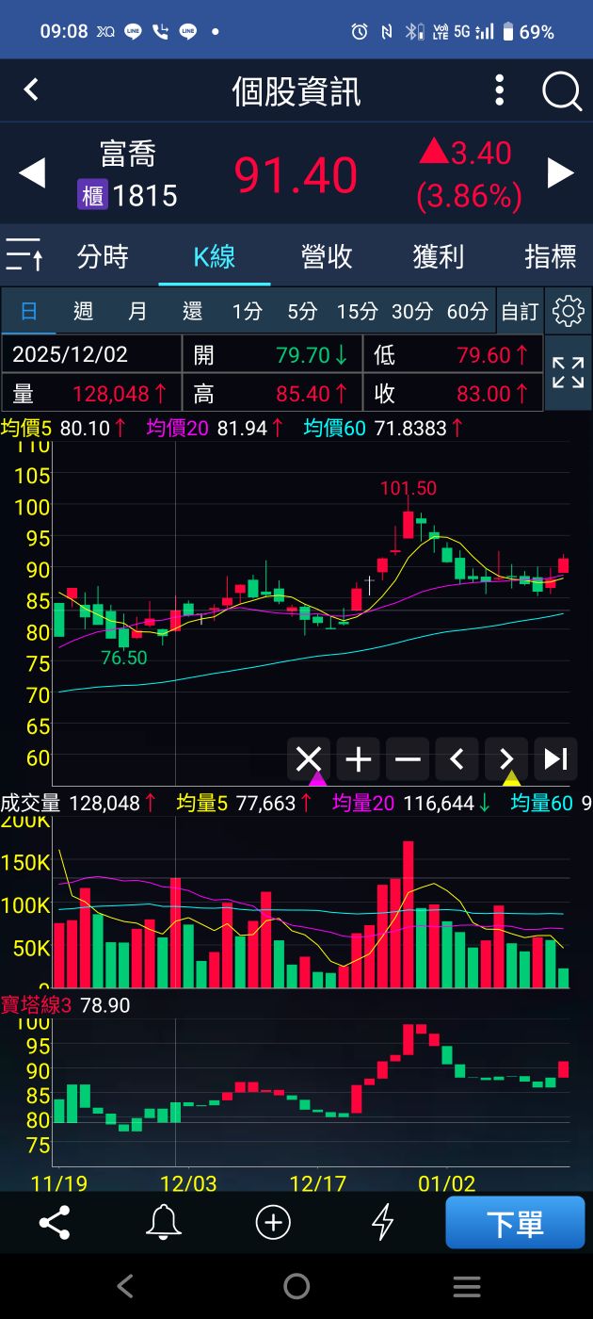Zoom in chart with plus button
The width and height of the screenshot is (593, 1319).
[359, 758]
